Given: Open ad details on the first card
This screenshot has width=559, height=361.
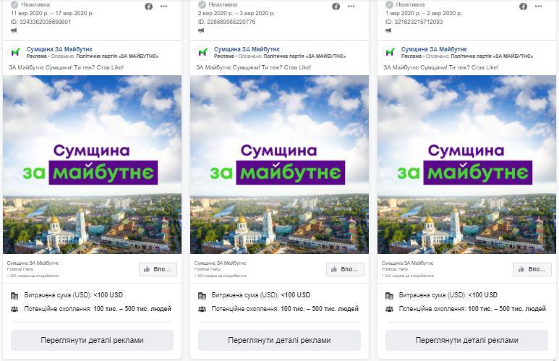Looking at the screenshot, I should click(x=92, y=340).
